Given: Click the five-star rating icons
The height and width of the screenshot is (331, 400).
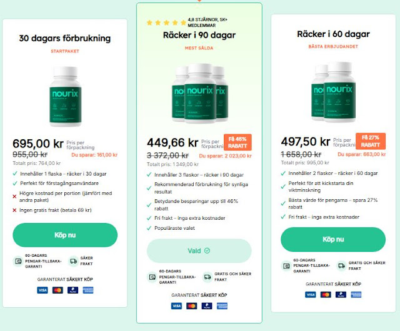Looking at the screenshot, I should tap(167, 22).
